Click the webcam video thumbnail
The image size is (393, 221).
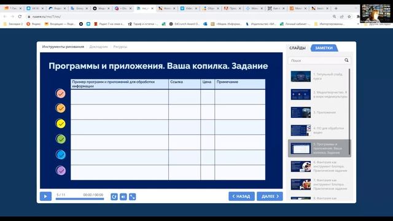tap(375, 14)
